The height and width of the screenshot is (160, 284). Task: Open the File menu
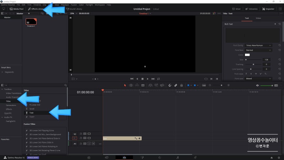point(18,5)
